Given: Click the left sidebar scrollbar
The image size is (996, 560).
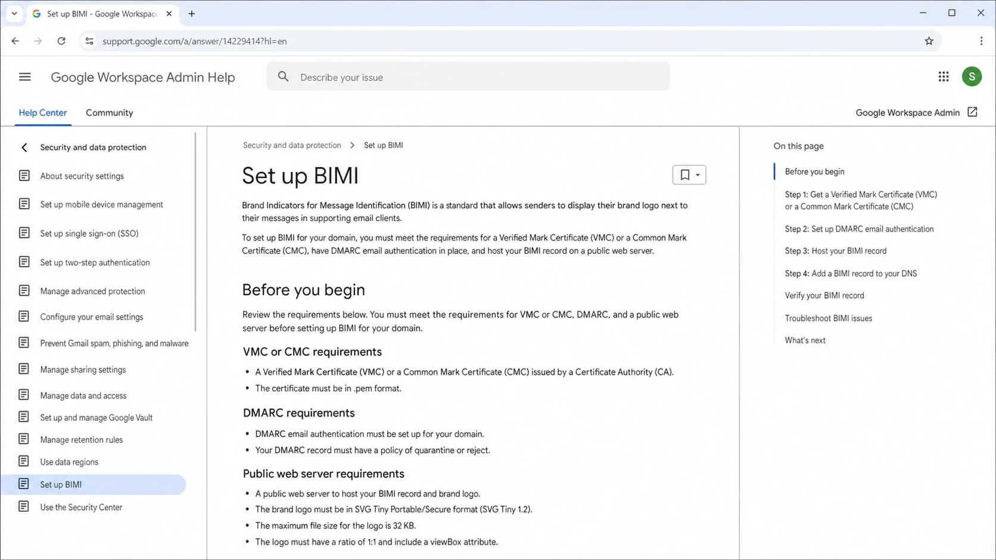Looking at the screenshot, I should pos(195,232).
